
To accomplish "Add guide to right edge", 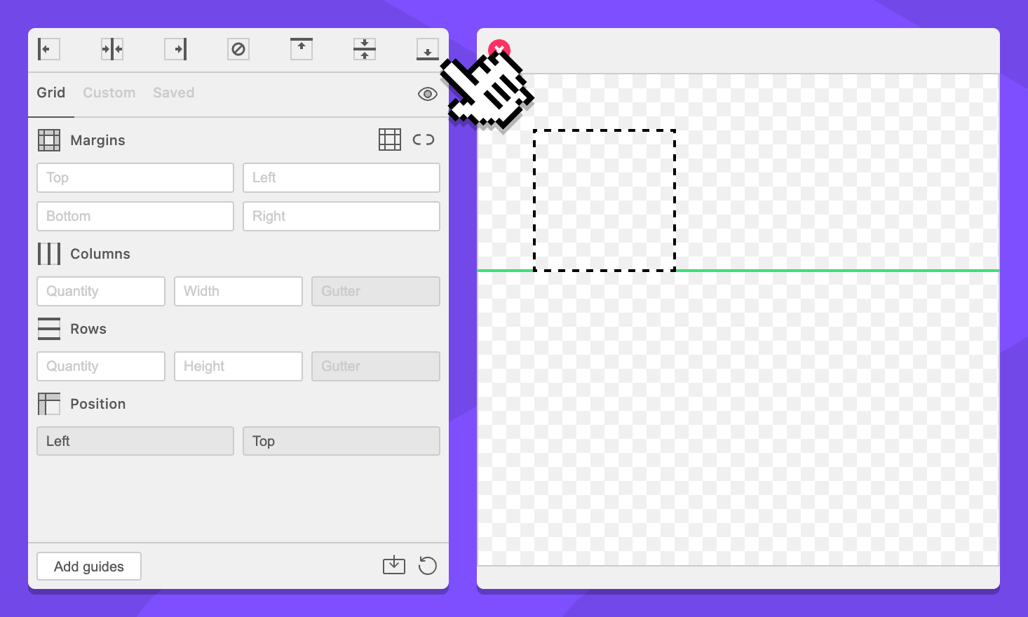I will tap(175, 49).
